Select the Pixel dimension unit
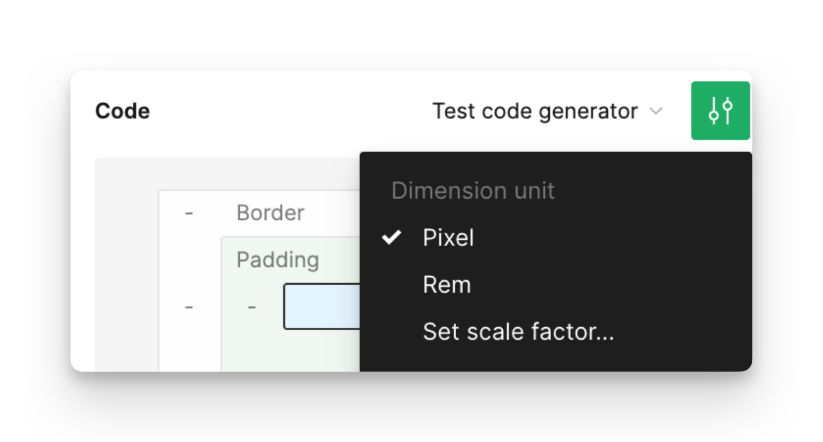Image resolution: width=823 pixels, height=442 pixels. pyautogui.click(x=556, y=238)
